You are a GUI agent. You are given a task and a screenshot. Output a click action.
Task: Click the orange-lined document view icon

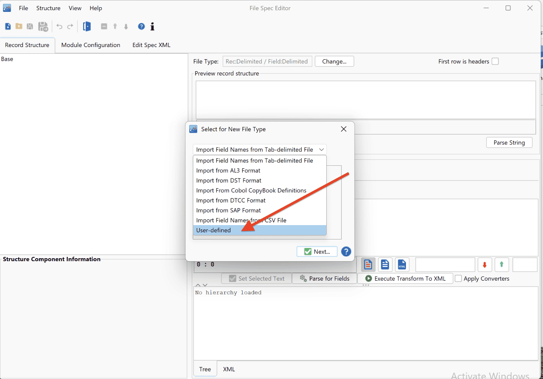(x=368, y=265)
